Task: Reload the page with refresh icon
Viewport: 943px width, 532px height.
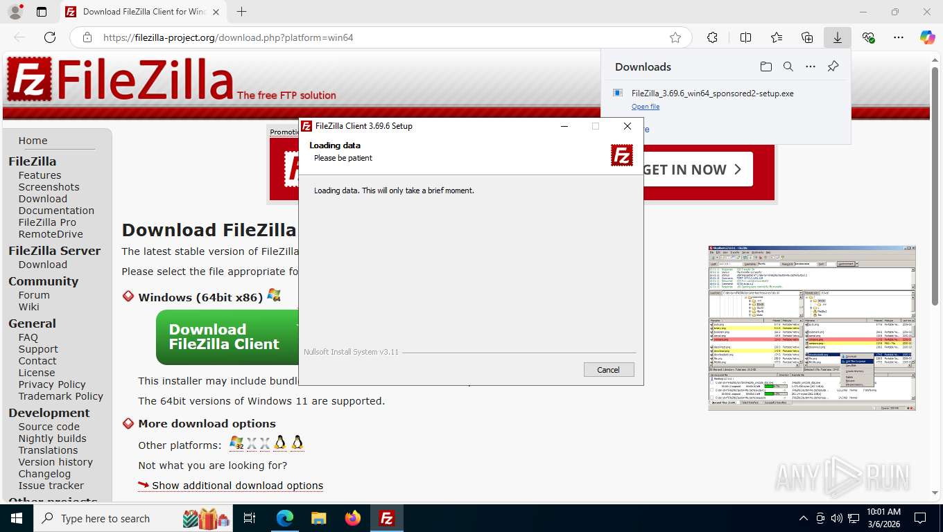Action: tap(50, 37)
